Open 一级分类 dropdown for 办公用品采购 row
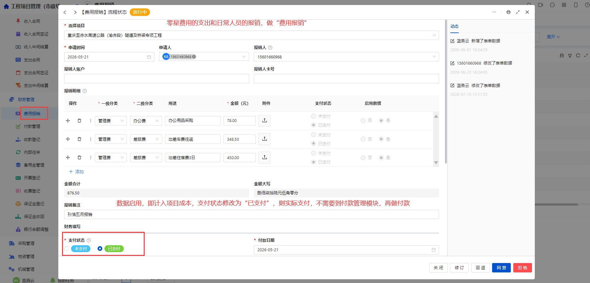 point(111,121)
